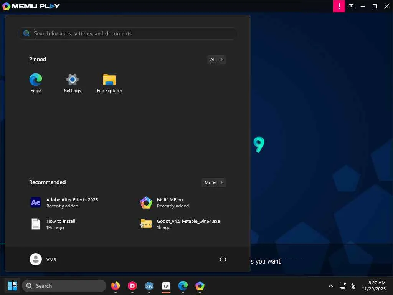393x295 pixels.
Task: Open Edge from pinned apps
Action: click(x=36, y=83)
